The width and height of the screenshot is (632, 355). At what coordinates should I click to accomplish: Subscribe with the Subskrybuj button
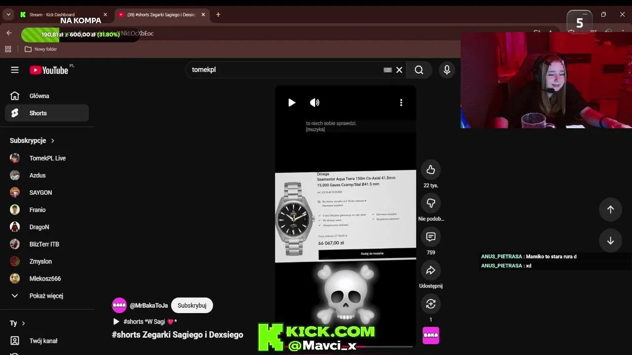coord(192,305)
